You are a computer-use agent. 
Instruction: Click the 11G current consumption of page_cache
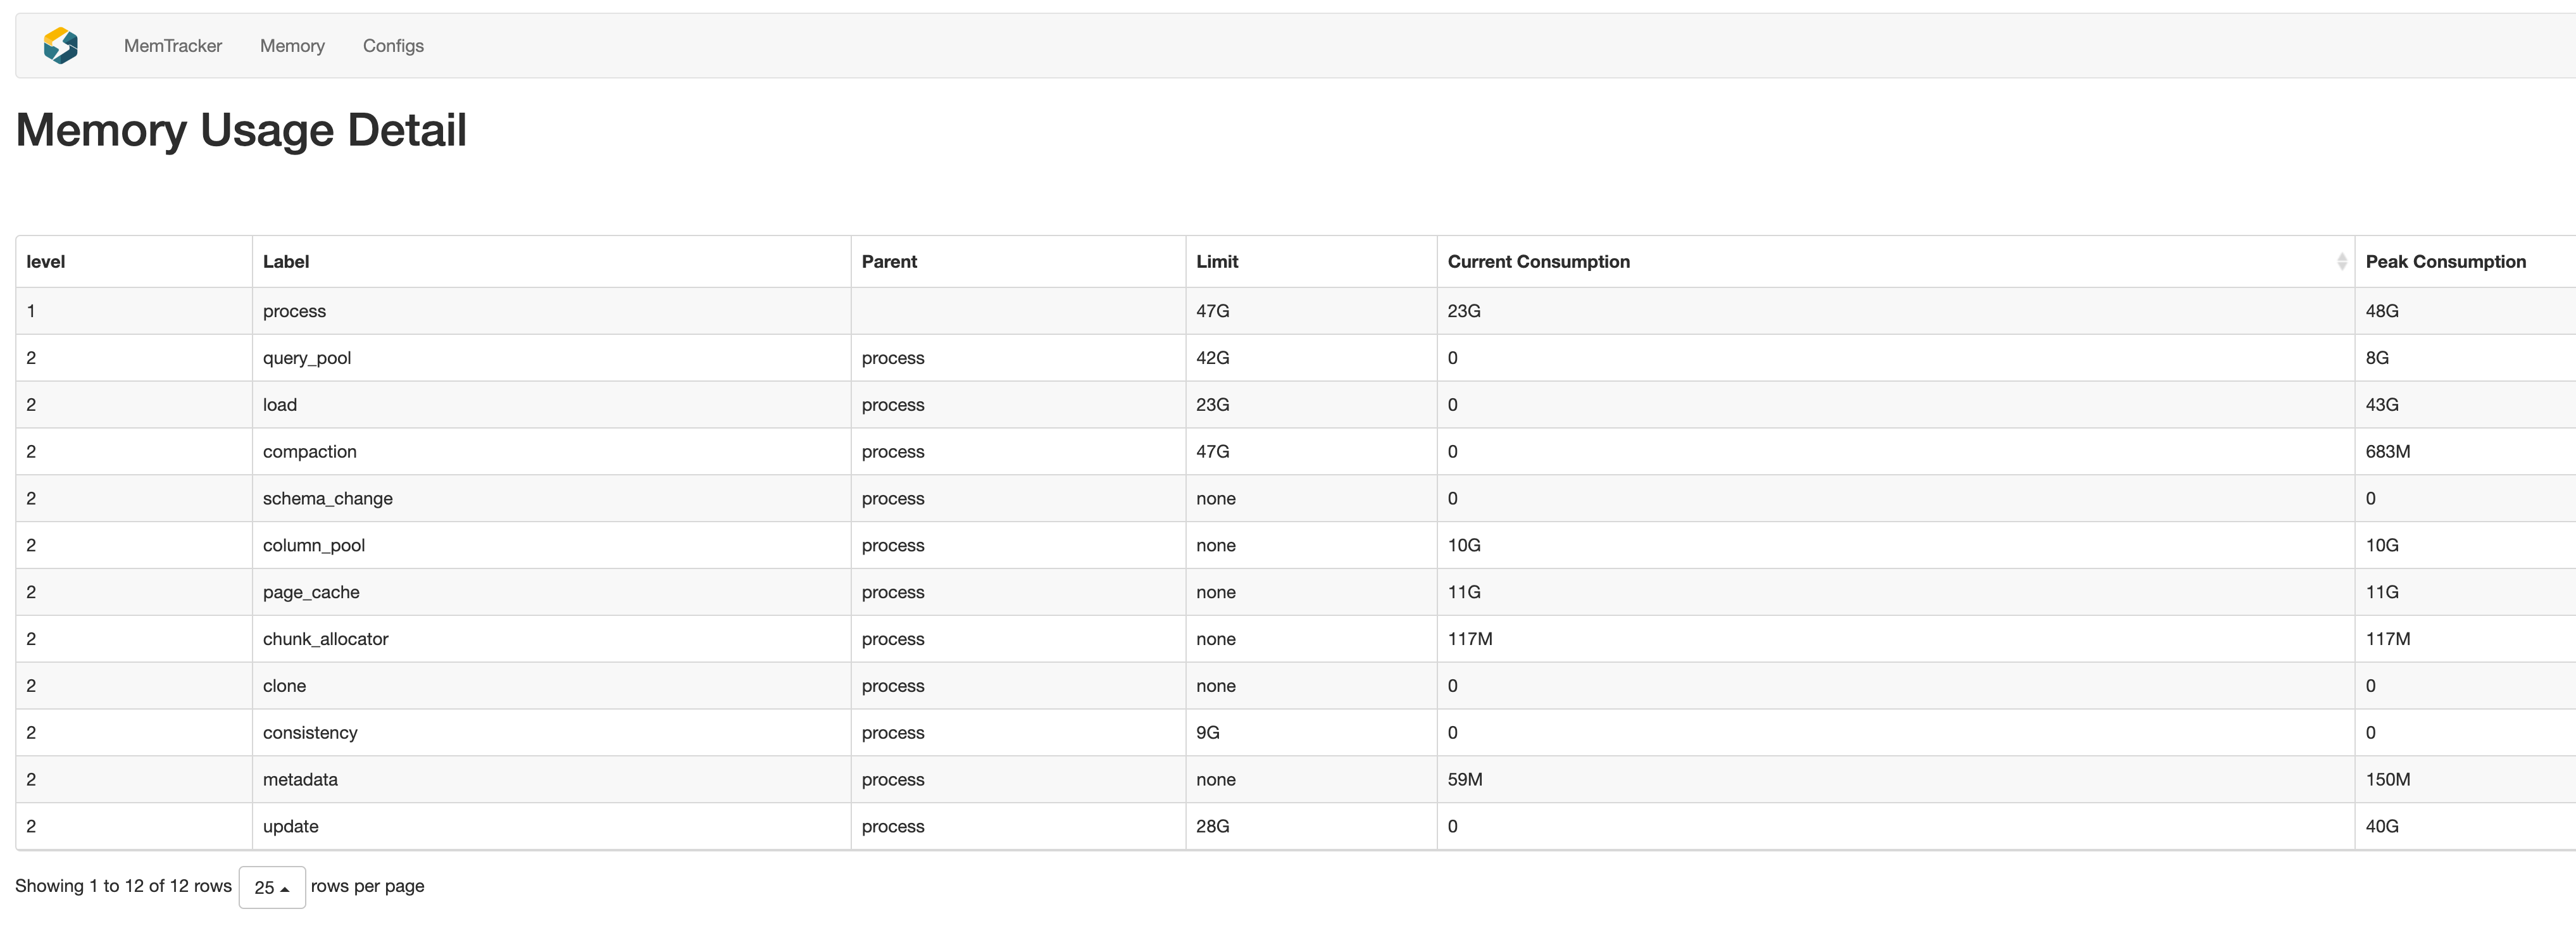click(x=1464, y=593)
